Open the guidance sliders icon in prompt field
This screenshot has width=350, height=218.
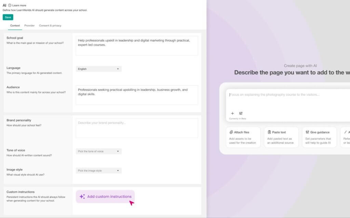(241, 113)
